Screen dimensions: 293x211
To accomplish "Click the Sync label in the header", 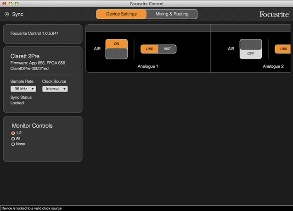I will (x=18, y=14).
